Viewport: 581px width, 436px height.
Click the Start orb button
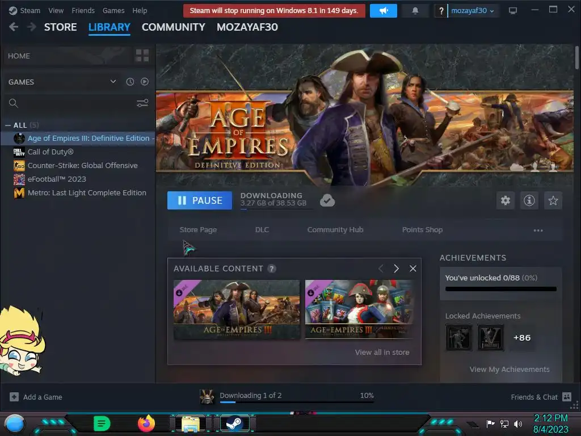(x=15, y=424)
